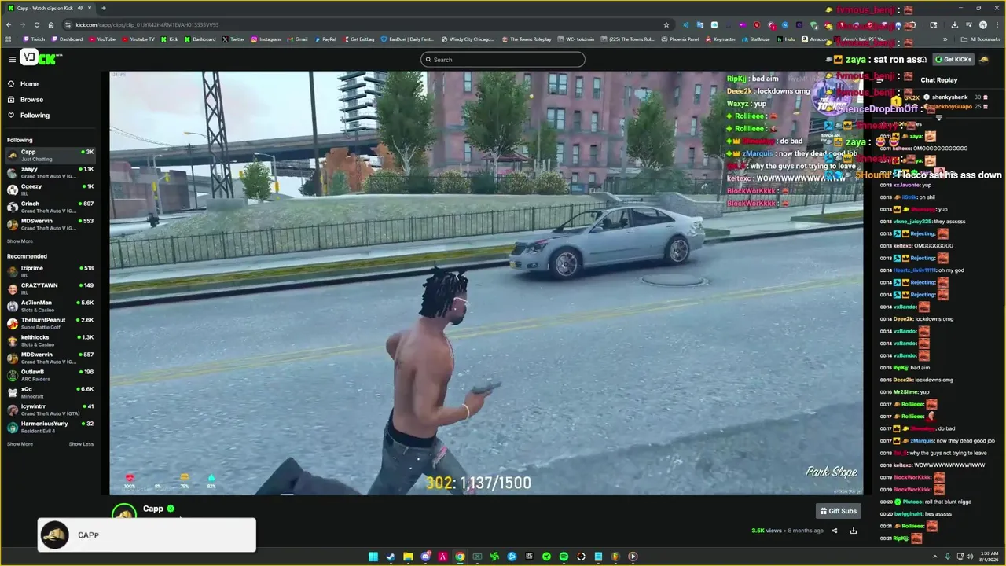This screenshot has width=1006, height=566.
Task: Mute the tab audio speaker icon
Action: (x=79, y=8)
